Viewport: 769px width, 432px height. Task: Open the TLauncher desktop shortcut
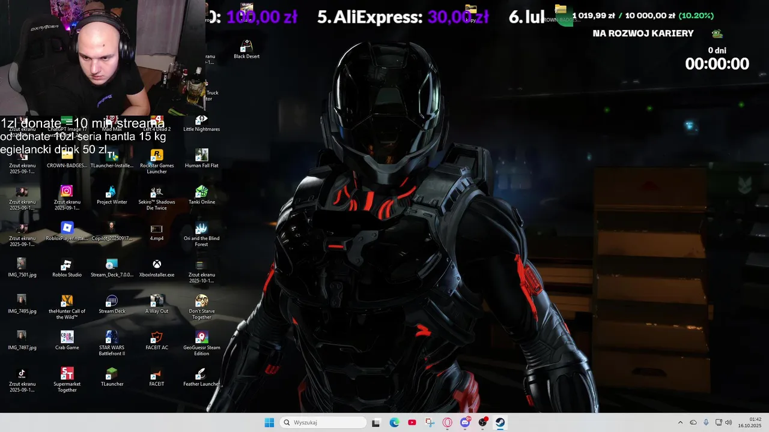(x=112, y=377)
